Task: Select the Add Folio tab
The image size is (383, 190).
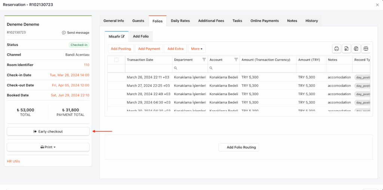Action: (141, 36)
